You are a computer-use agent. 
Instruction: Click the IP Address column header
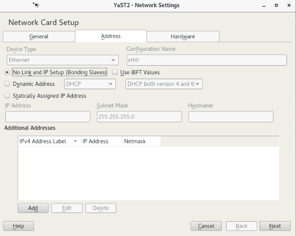(102, 141)
